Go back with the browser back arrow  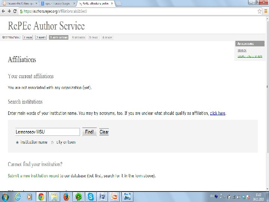3,11
